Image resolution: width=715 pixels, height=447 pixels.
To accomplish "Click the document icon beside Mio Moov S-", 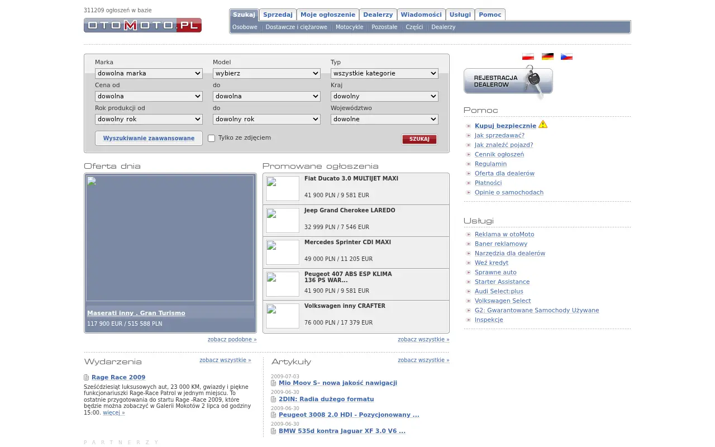I will tap(274, 383).
